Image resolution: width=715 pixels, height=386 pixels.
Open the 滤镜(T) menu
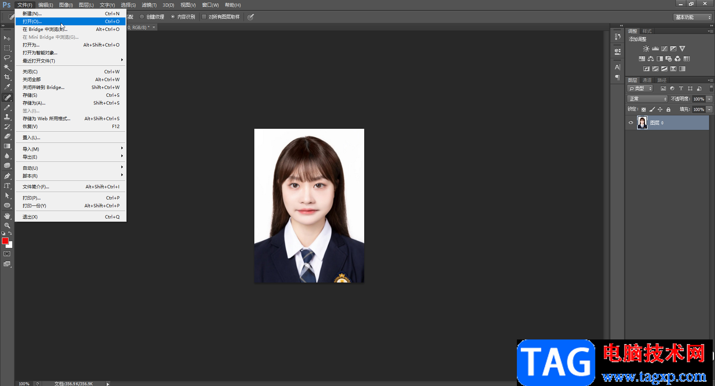tap(149, 5)
